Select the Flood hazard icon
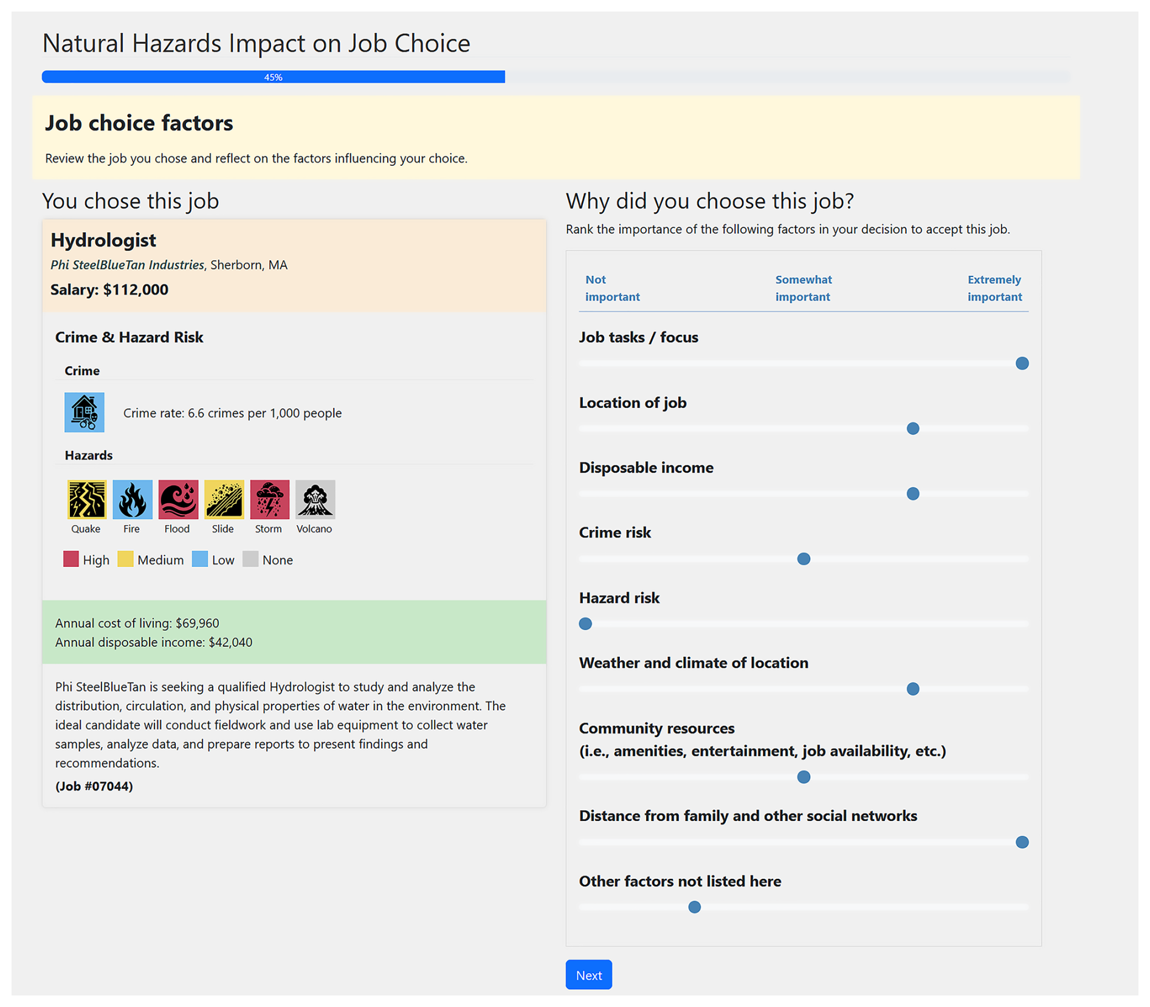 [x=177, y=499]
